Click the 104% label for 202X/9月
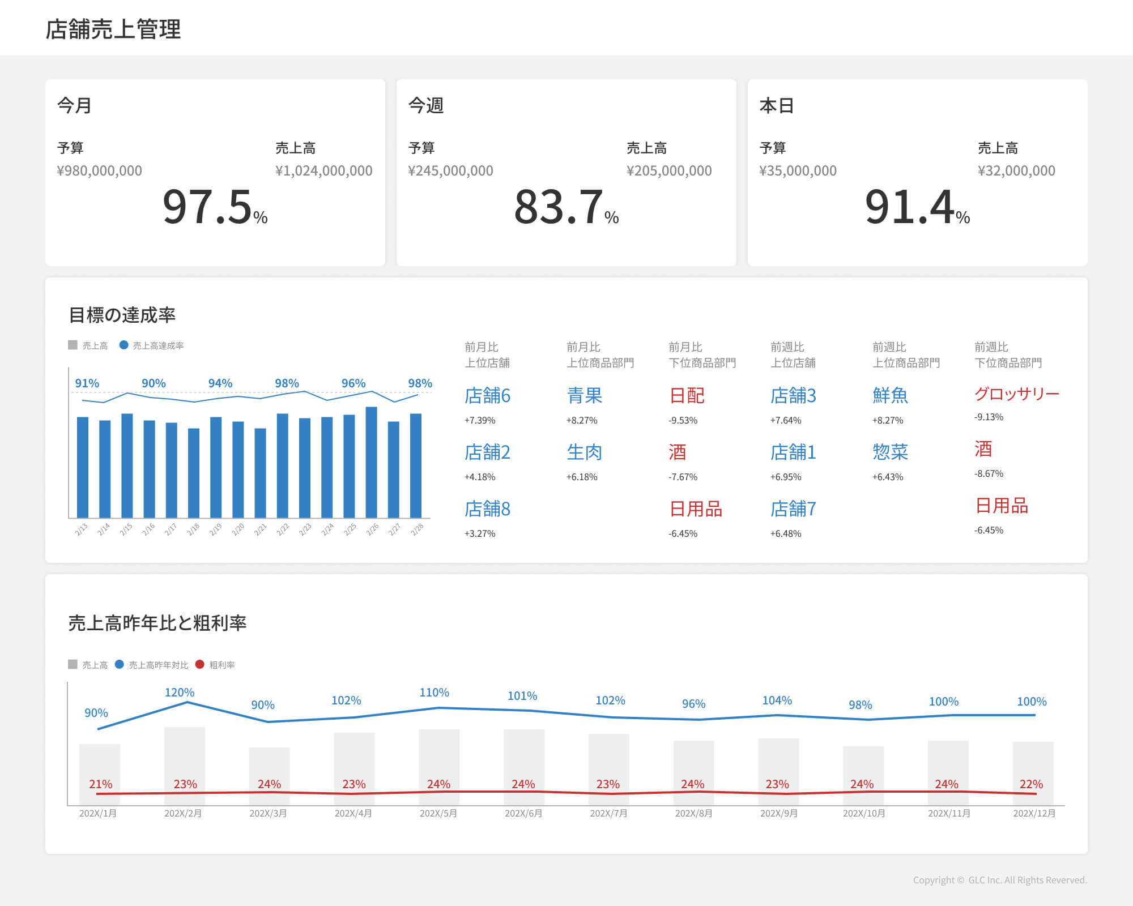Image resolution: width=1133 pixels, height=906 pixels. [x=777, y=700]
